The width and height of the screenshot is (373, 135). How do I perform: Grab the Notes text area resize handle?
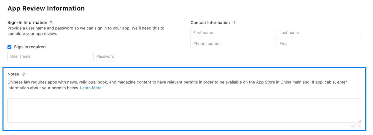359,121
